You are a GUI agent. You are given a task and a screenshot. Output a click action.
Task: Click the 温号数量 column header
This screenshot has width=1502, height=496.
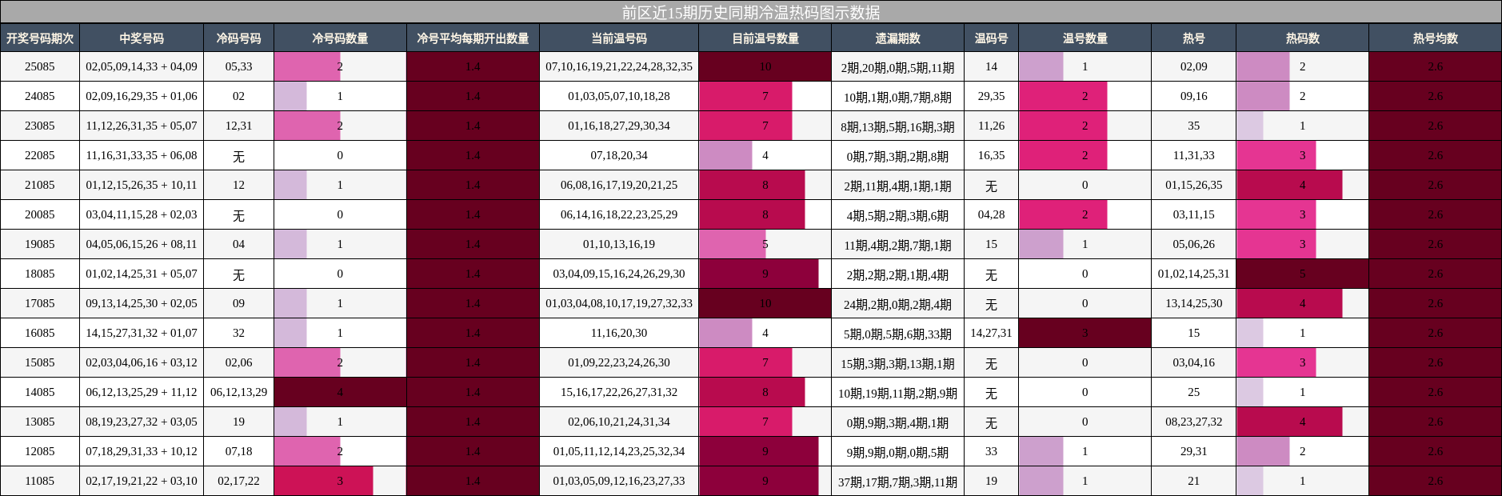[1085, 38]
